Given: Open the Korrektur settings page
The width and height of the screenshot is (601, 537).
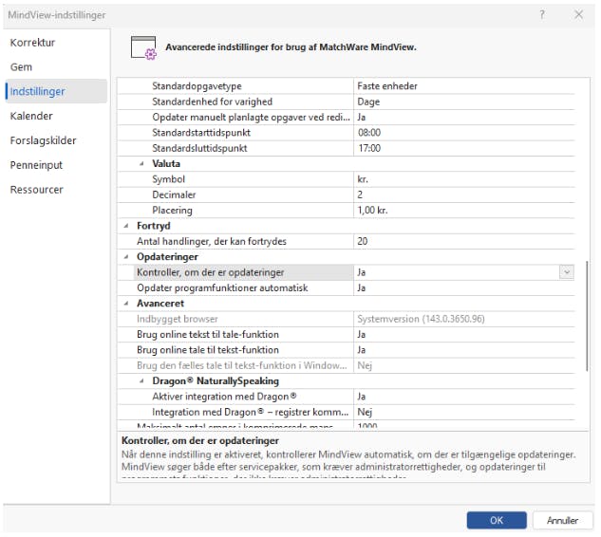Looking at the screenshot, I should coord(33,43).
